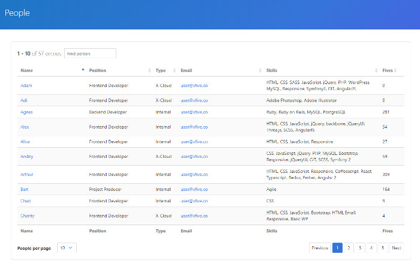This screenshot has height=263, width=420.
Task: Click the email link in Chad's row
Action: tap(194, 201)
